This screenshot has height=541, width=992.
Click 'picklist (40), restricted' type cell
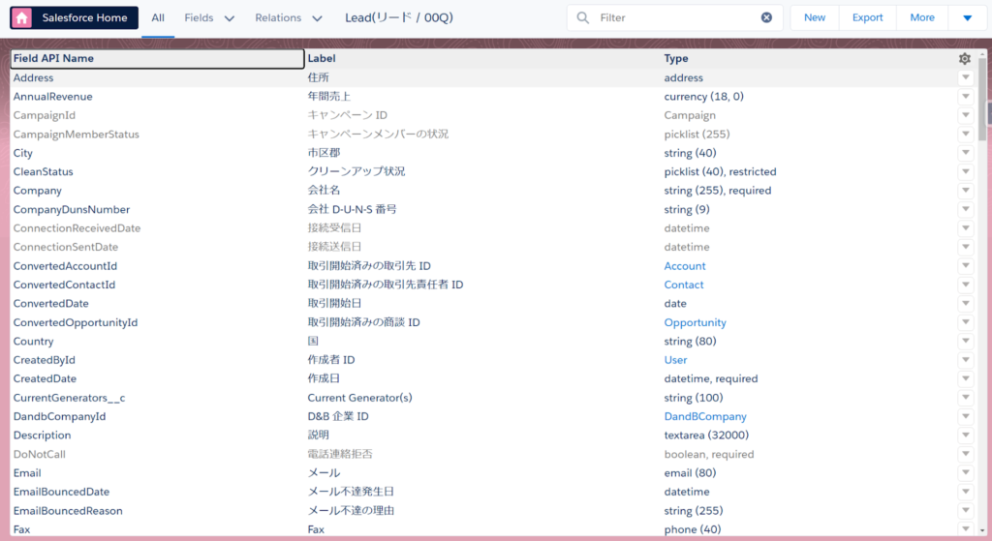[720, 172]
